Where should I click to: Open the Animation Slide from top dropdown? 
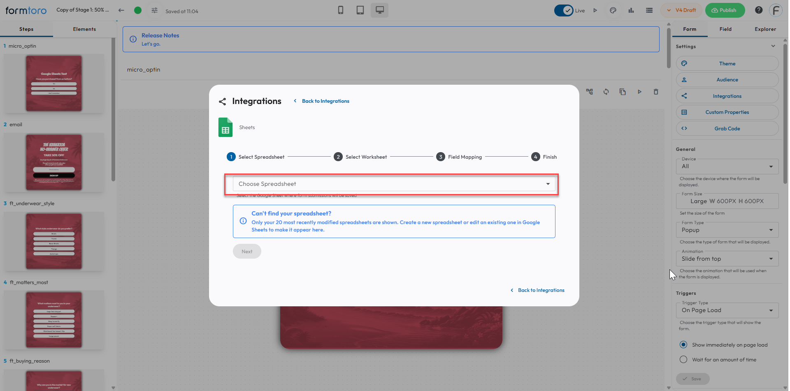pos(727,259)
